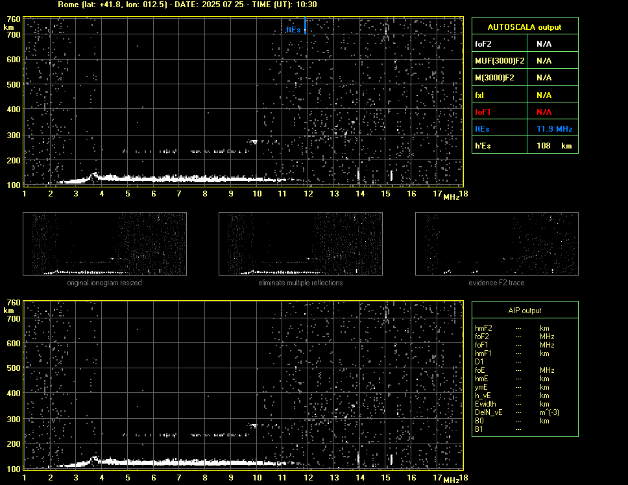Viewport: 628px width, 485px height.
Task: Click the 'm^(-3)' unit in AIP output
Action: tap(549, 412)
